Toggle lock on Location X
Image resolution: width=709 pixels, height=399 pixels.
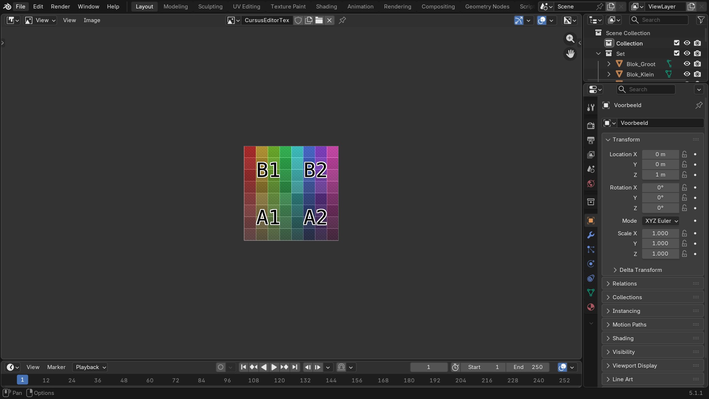click(685, 154)
